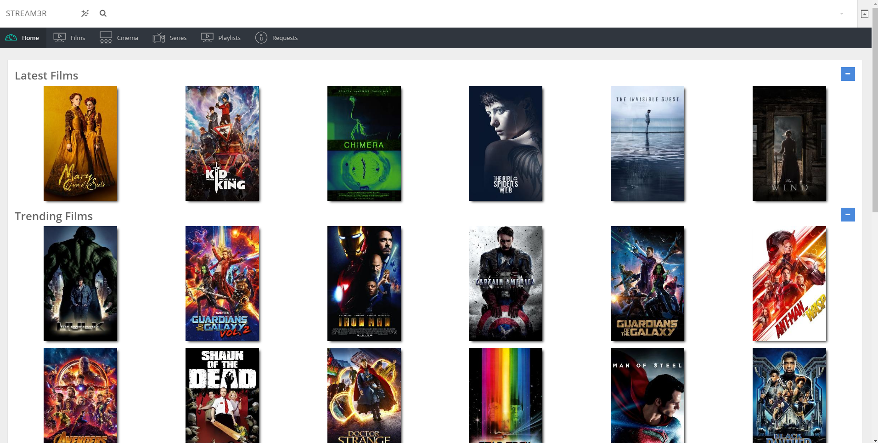Viewport: 878px width, 443px height.
Task: Open The Kid Who Would Be King poster
Action: (x=222, y=143)
